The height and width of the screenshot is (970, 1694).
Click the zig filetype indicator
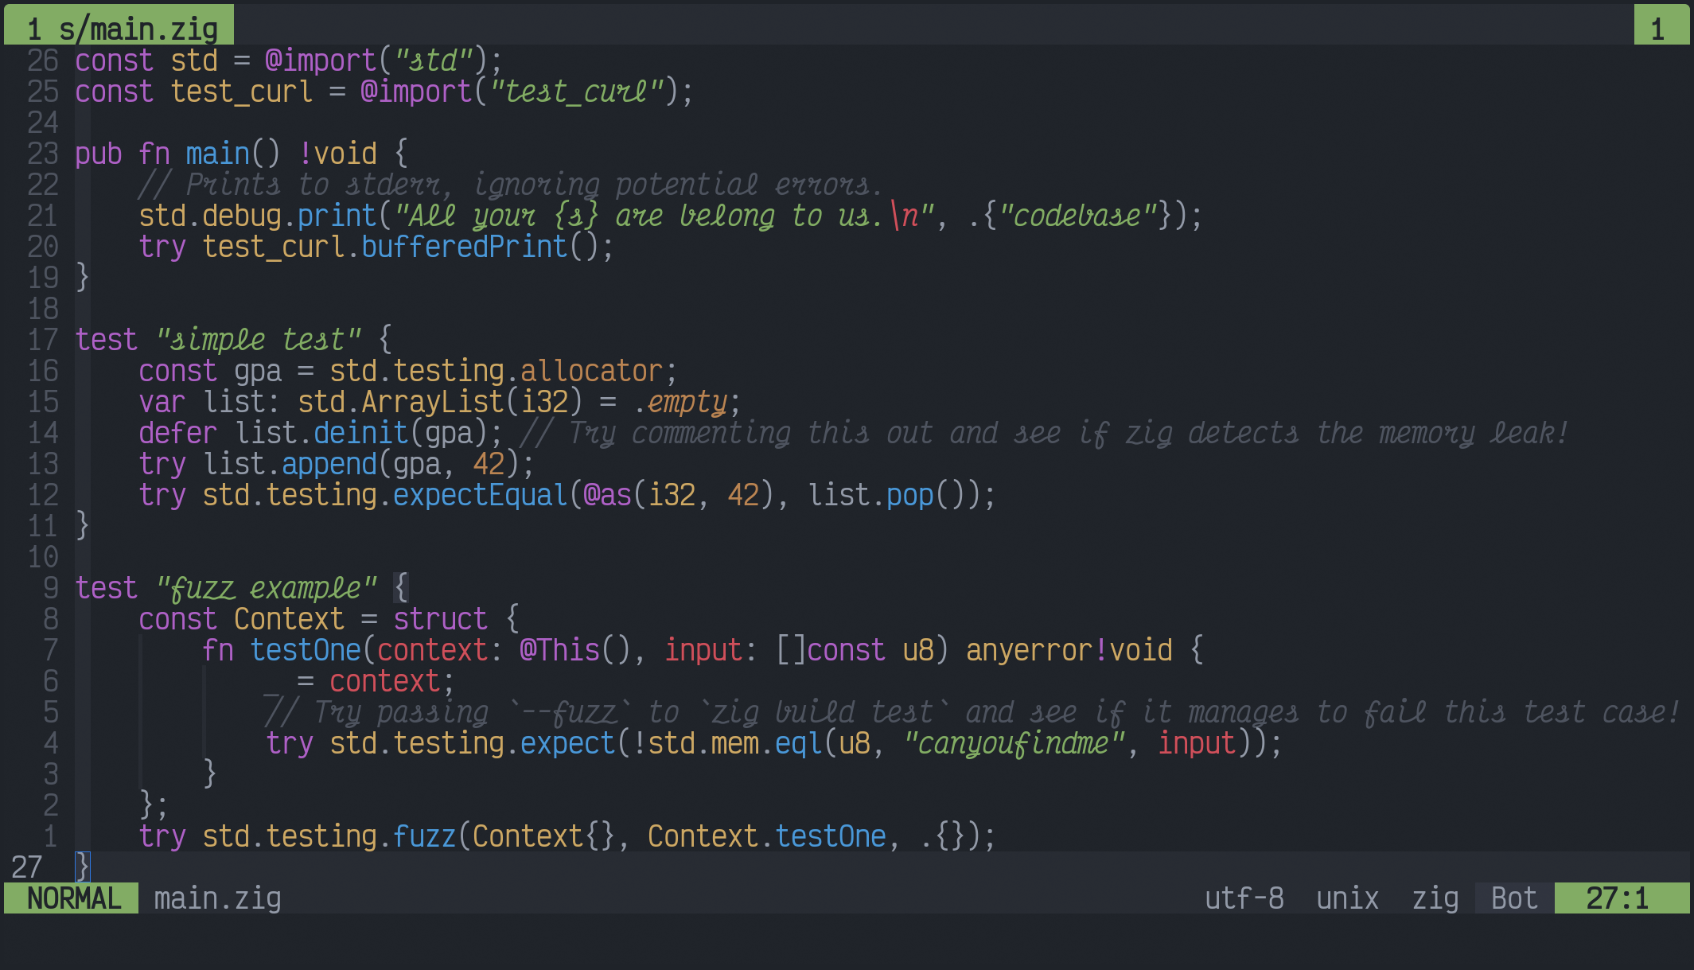(1435, 898)
